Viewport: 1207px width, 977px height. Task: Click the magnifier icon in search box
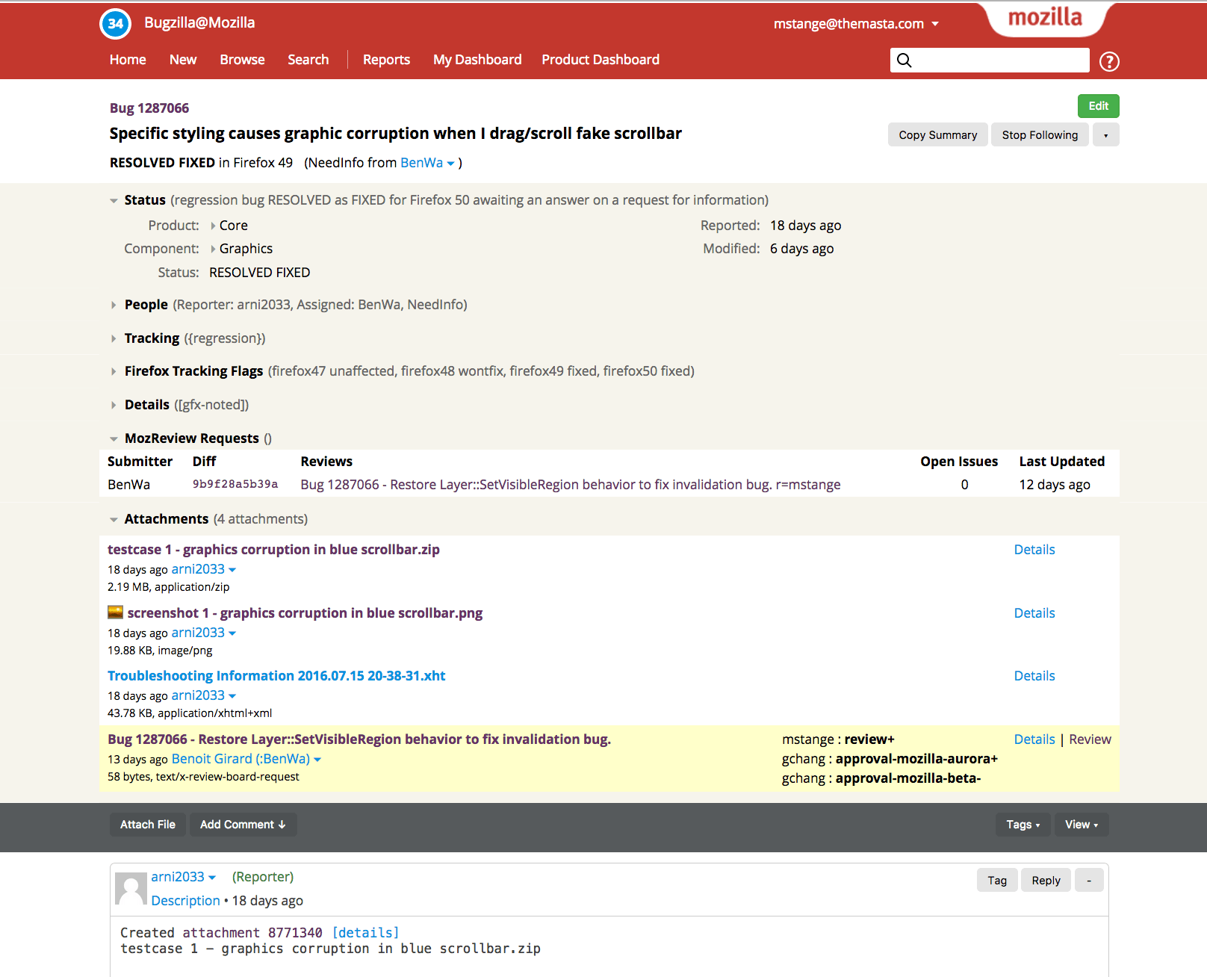tap(905, 61)
